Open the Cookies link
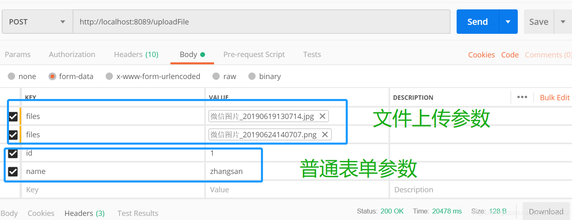The width and height of the screenshot is (572, 220). click(481, 55)
